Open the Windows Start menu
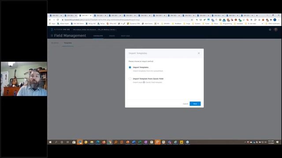This screenshot has height=158, width=282. coord(50,142)
